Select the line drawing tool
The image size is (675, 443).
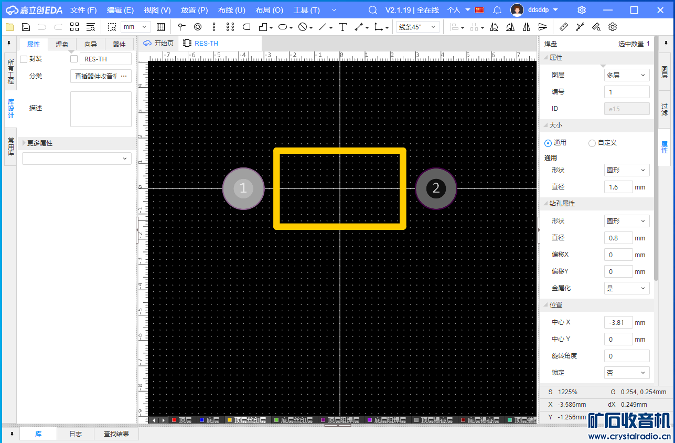click(x=323, y=27)
